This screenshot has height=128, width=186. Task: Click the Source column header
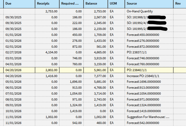(149, 4)
